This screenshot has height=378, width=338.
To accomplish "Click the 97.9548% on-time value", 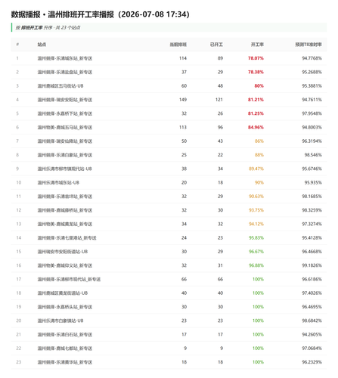I will pos(312,113).
